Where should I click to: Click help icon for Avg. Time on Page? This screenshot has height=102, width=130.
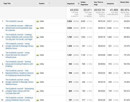coord(99,4)
